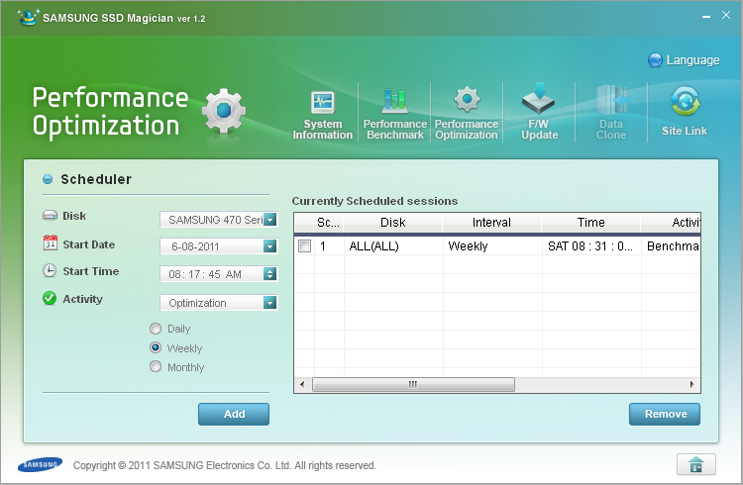Open Performance Benchmark section
The image size is (743, 485).
pyautogui.click(x=394, y=114)
